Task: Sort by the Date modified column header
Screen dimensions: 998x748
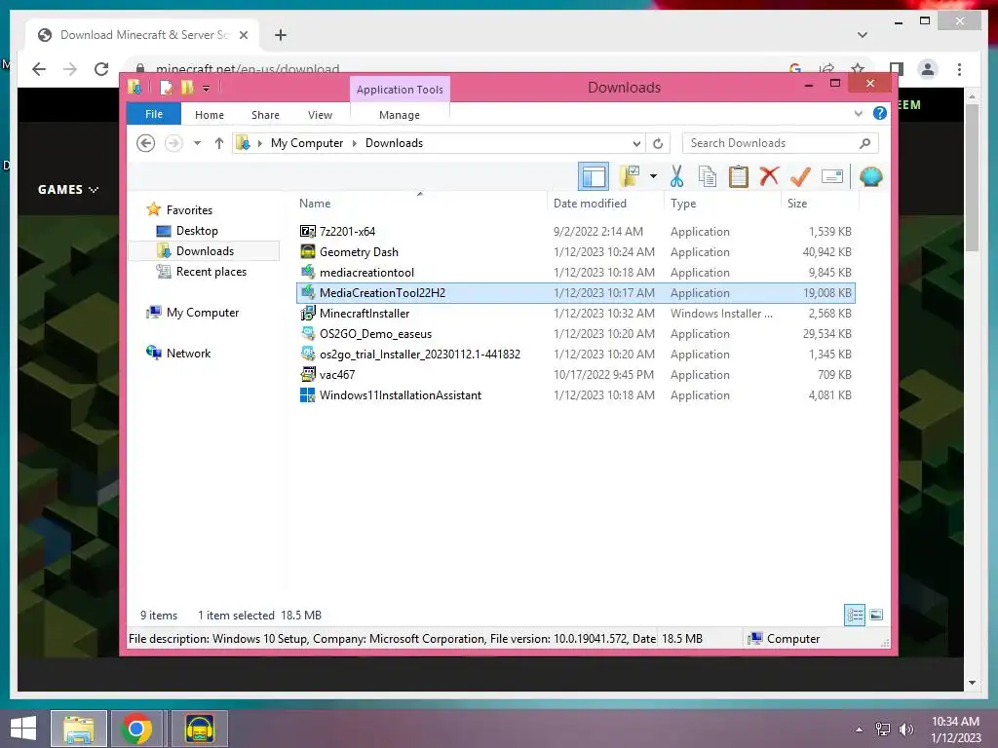Action: click(x=605, y=203)
